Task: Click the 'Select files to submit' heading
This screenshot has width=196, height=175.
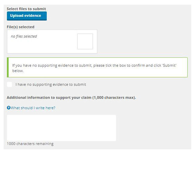Action: 26,9
